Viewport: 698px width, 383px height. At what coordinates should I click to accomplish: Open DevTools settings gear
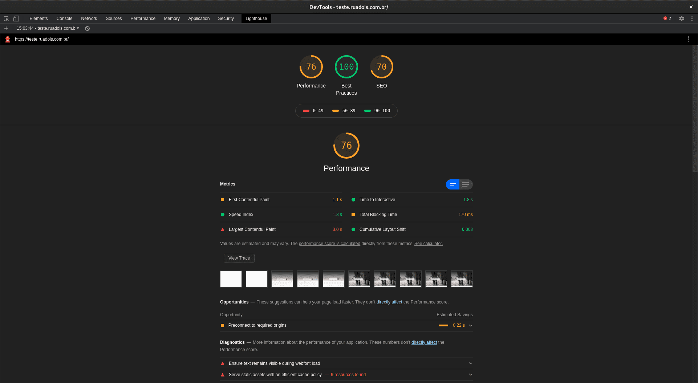point(682,19)
